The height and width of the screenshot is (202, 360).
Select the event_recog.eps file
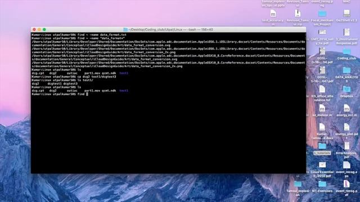(x=346, y=165)
